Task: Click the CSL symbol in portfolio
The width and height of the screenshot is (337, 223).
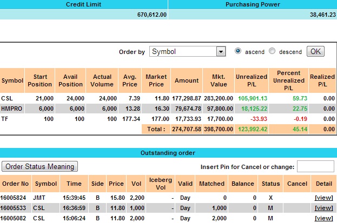Action: (x=8, y=98)
